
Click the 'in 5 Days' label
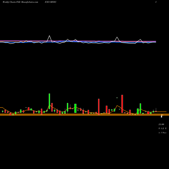(163, 132)
